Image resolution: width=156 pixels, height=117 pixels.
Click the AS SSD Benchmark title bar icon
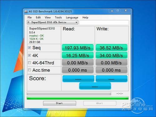click(x=26, y=11)
